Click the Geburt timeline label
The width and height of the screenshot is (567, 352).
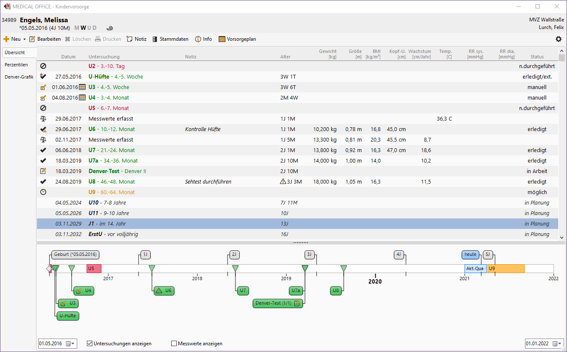point(76,254)
